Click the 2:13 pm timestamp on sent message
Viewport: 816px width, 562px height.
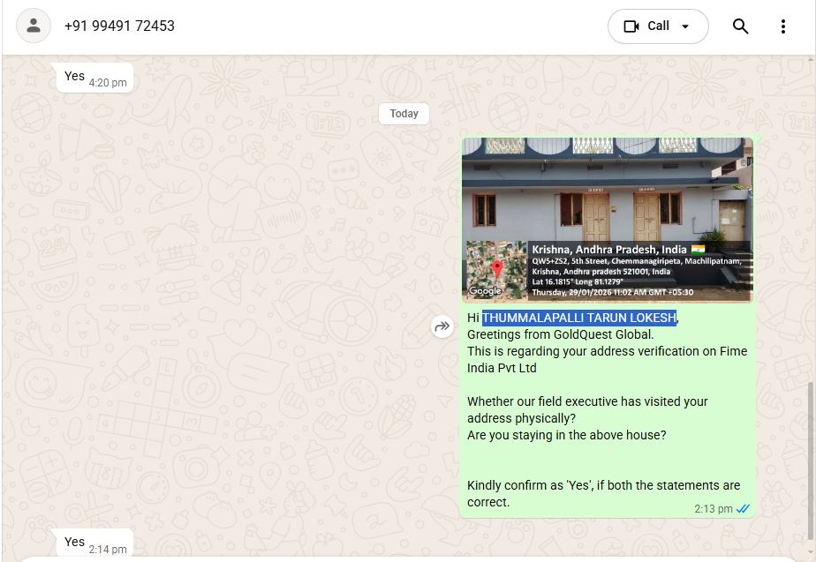713,509
